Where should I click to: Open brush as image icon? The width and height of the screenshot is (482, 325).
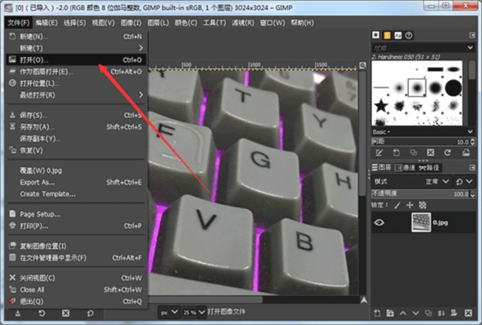[x=466, y=153]
